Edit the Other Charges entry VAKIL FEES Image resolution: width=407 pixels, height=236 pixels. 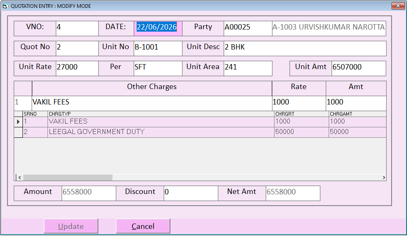(152, 103)
